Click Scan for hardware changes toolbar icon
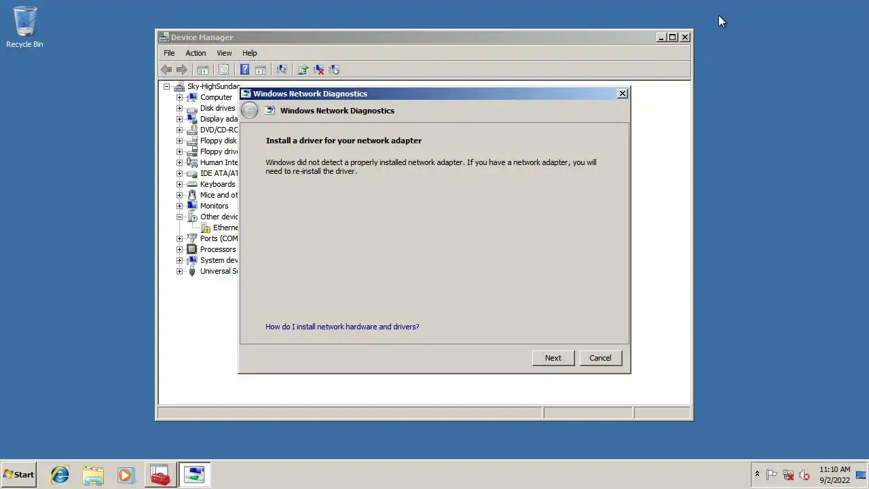 pos(282,69)
